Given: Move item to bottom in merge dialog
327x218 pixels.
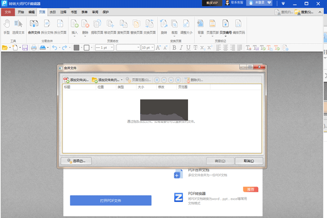Looking at the screenshot, I should point(178,80).
